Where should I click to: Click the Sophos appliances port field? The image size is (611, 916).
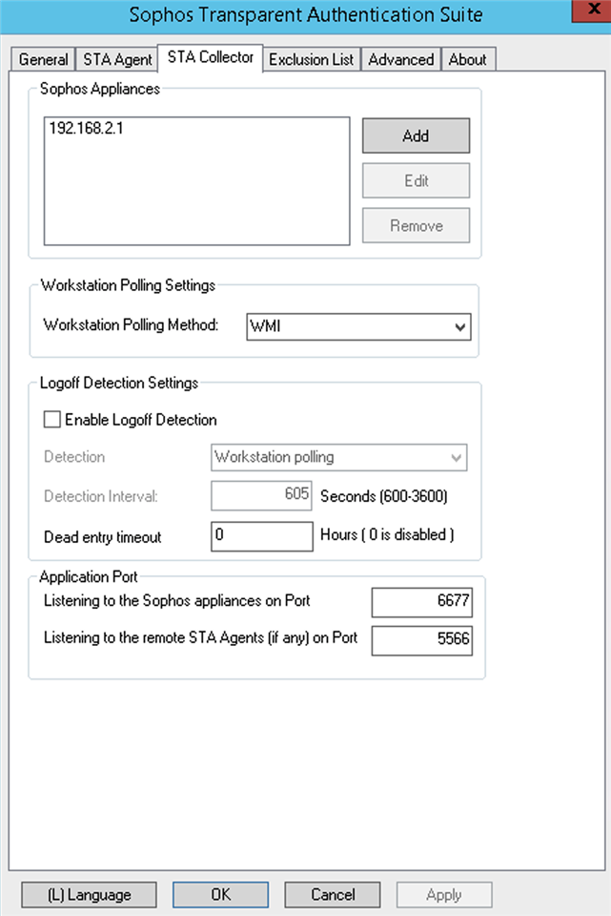click(x=422, y=602)
